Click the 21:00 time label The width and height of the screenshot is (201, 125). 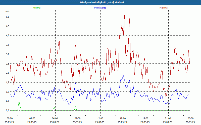click(168, 118)
